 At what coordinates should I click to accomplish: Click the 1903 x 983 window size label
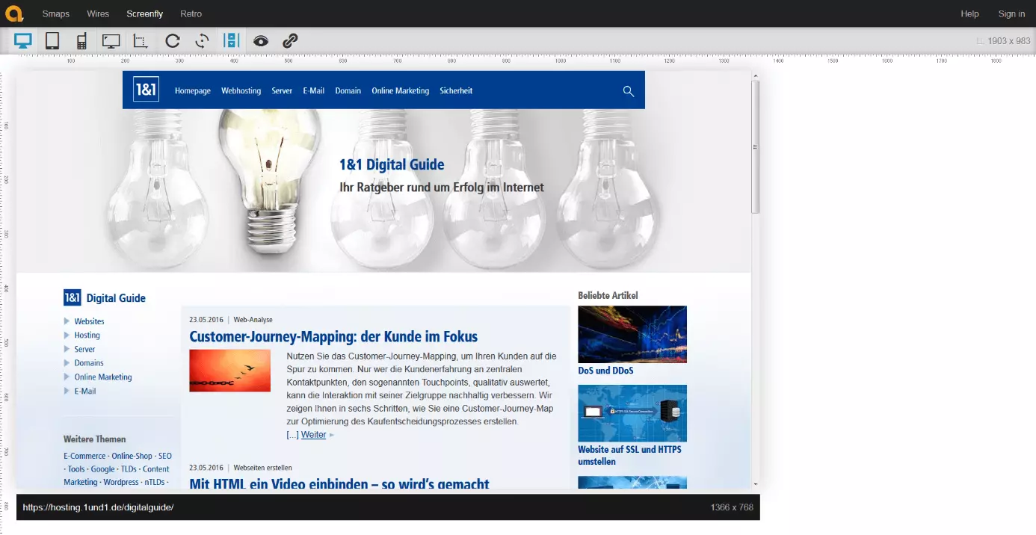pos(1008,41)
